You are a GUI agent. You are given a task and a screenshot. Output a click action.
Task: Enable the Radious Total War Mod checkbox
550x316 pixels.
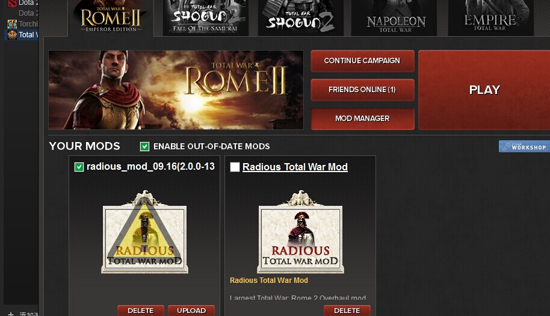click(235, 167)
